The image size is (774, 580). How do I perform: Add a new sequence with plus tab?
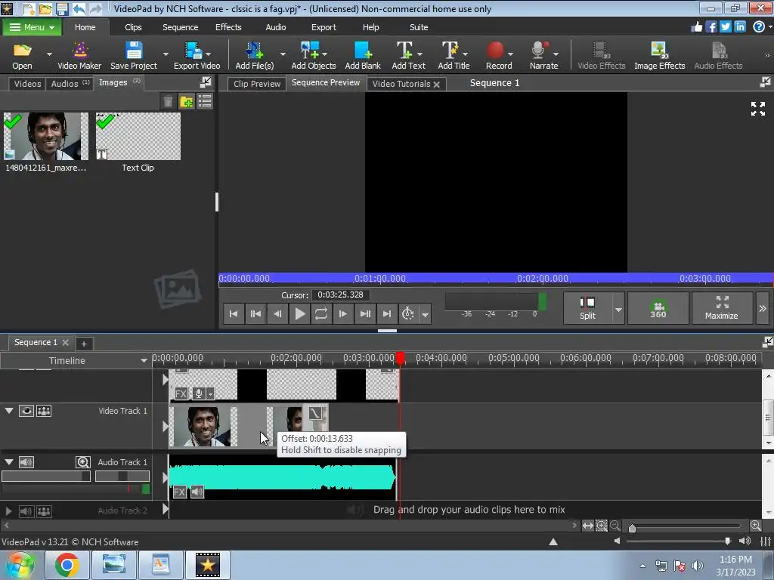click(83, 344)
